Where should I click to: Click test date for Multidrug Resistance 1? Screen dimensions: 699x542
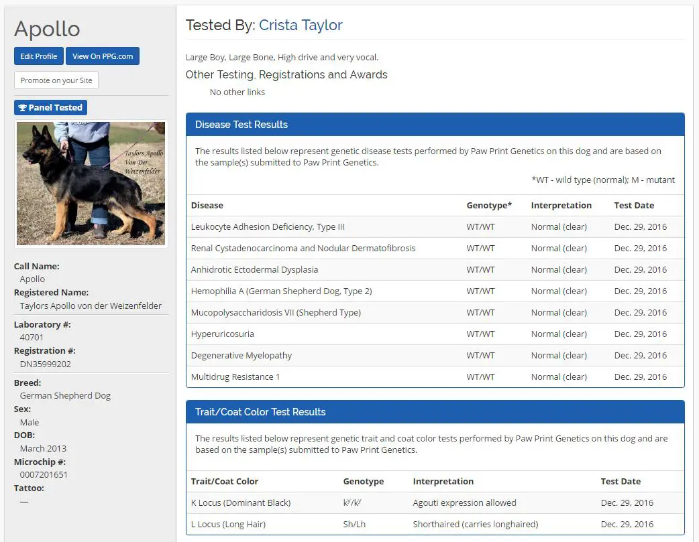pos(640,377)
